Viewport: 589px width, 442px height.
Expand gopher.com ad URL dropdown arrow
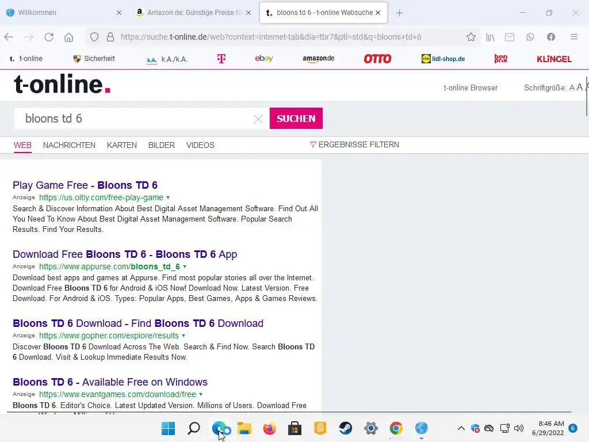point(183,336)
